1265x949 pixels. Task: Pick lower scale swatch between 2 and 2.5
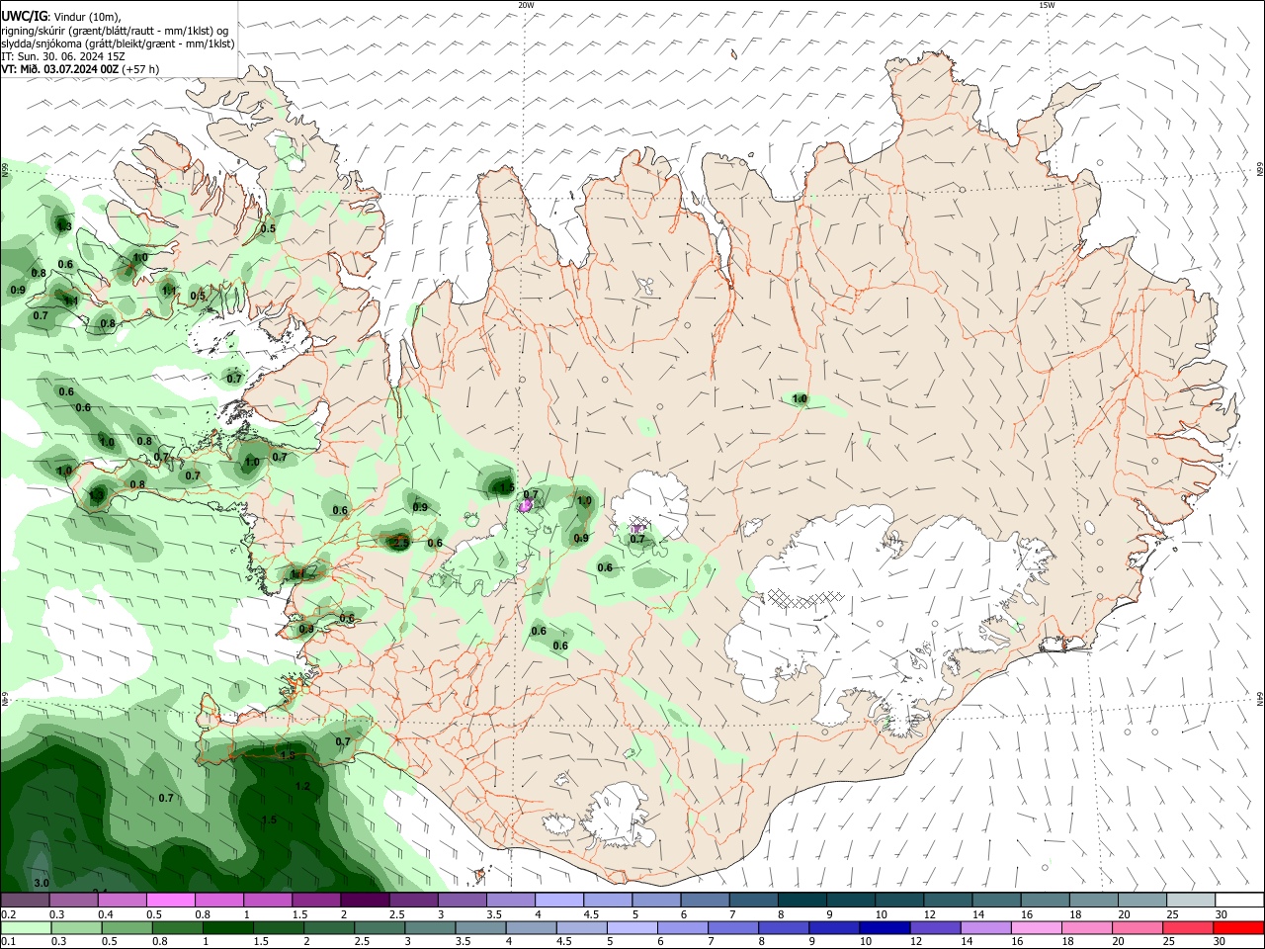coord(328,927)
